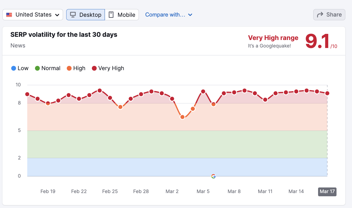Screen dimensions: 352x208
Task: Toggle the Normal legend series
Action: pos(48,68)
